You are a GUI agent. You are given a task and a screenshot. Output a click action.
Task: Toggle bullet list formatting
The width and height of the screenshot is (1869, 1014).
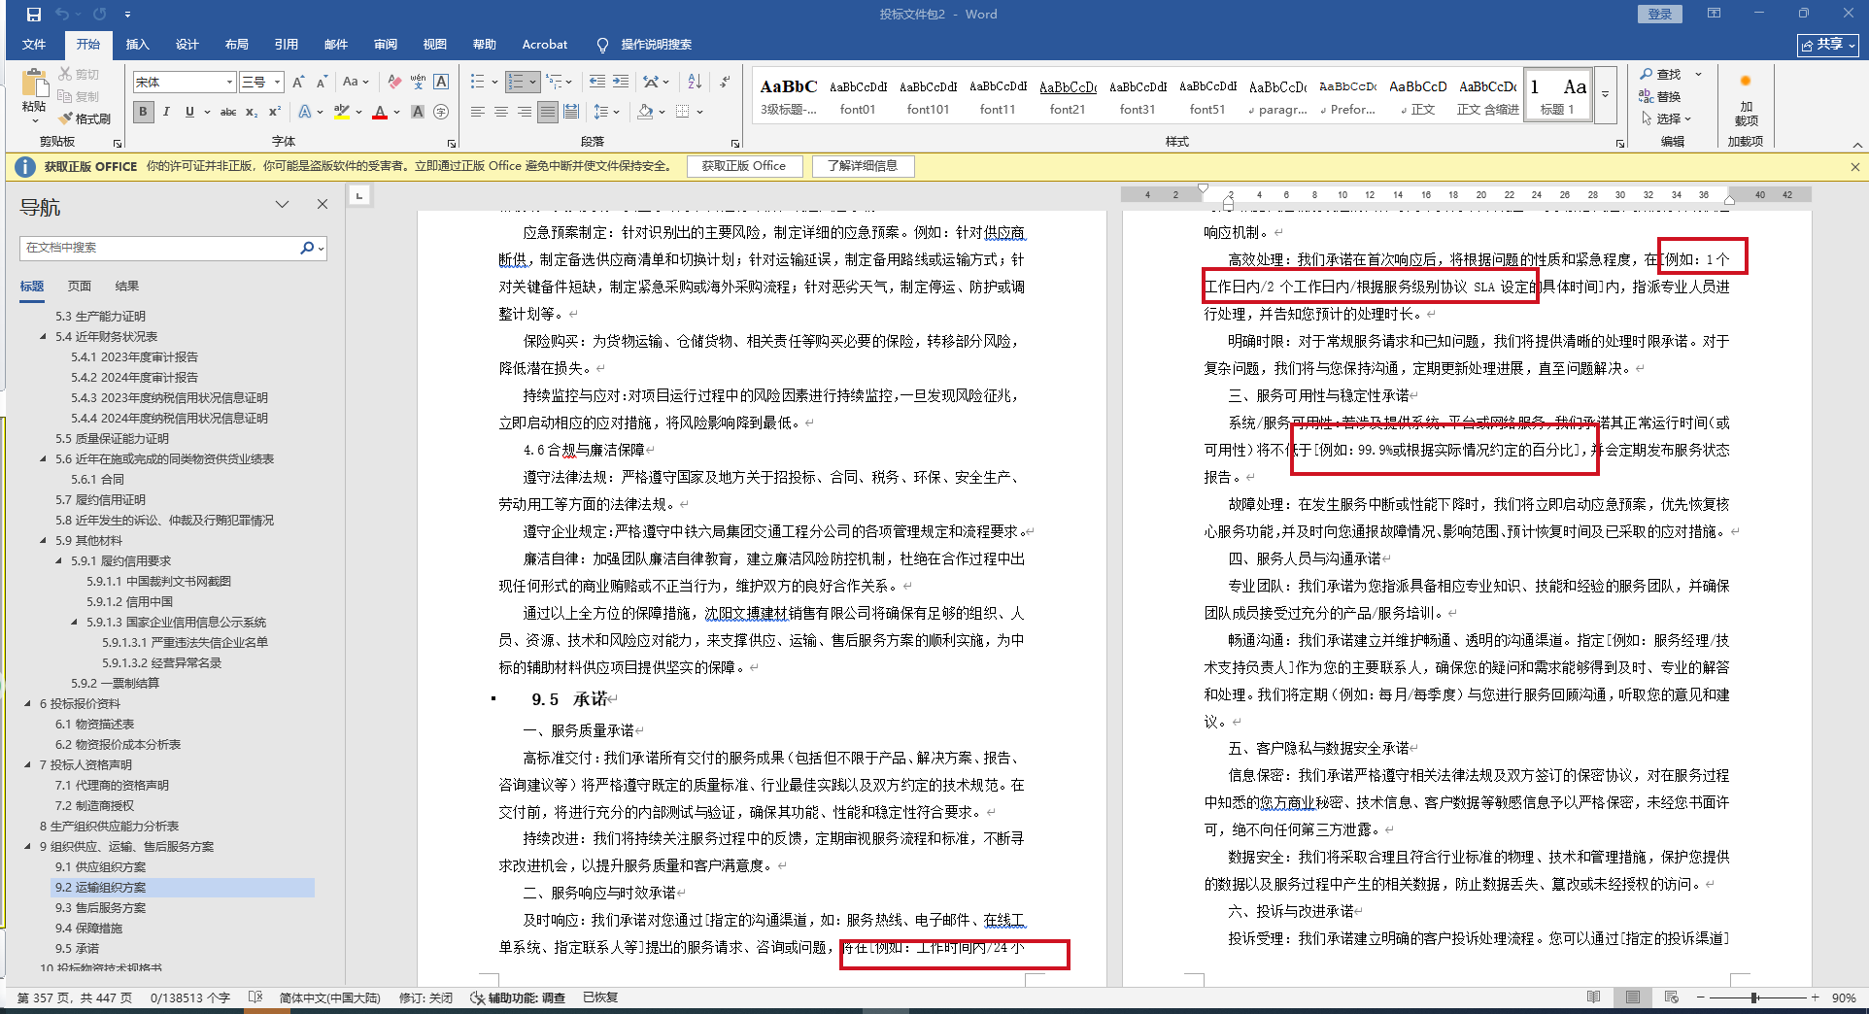pyautogui.click(x=477, y=83)
